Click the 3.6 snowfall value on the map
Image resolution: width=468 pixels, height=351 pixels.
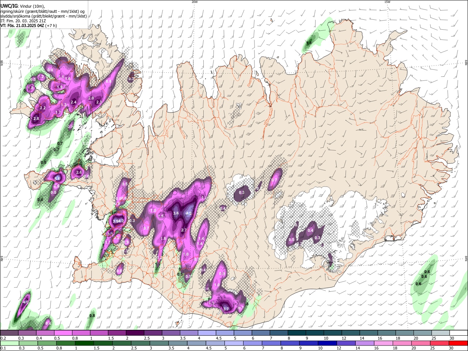point(175,213)
